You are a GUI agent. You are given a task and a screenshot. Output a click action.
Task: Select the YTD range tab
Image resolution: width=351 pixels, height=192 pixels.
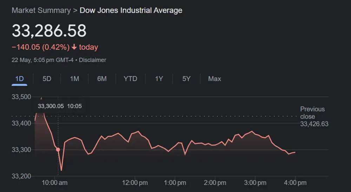tap(130, 79)
